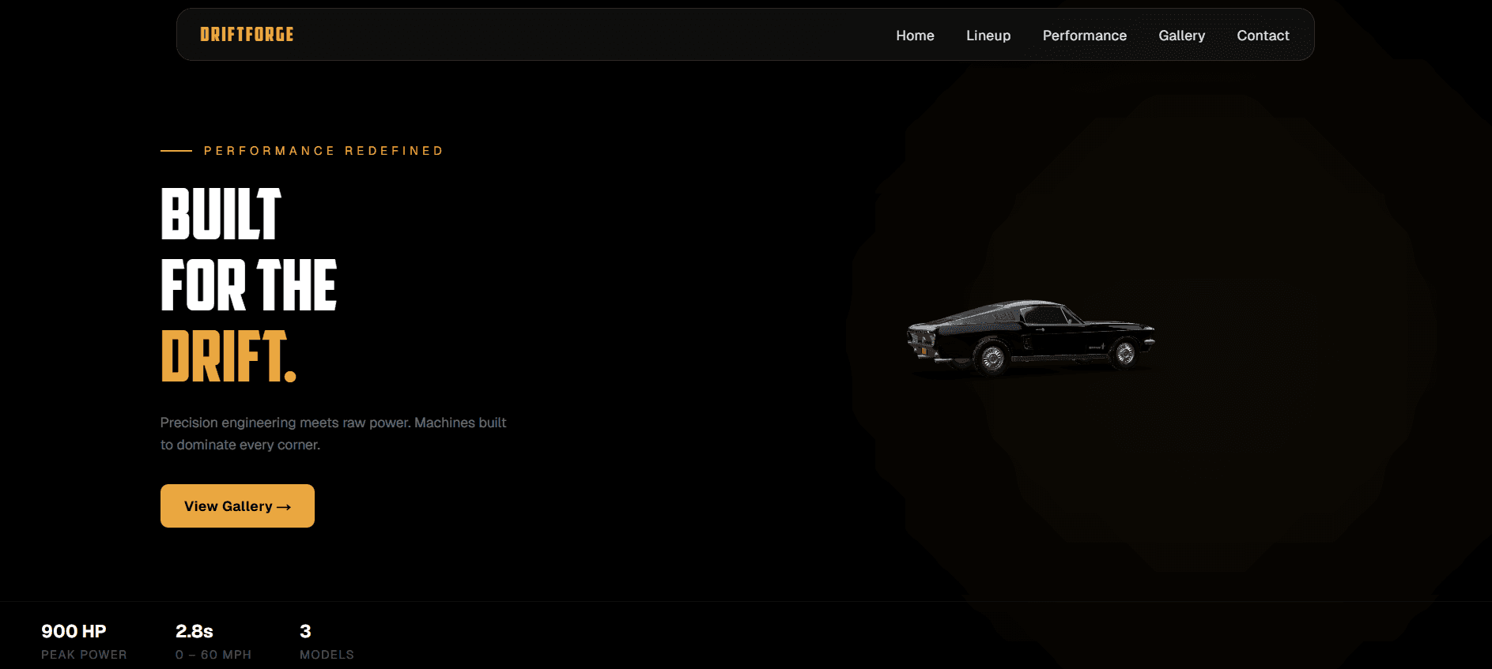Screen dimensions: 1492x669
Task: Click the BUILT headline word
Action: pyautogui.click(x=221, y=213)
